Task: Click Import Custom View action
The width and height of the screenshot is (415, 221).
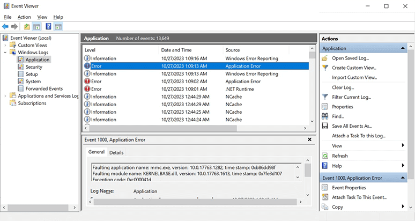Action: pyautogui.click(x=354, y=78)
